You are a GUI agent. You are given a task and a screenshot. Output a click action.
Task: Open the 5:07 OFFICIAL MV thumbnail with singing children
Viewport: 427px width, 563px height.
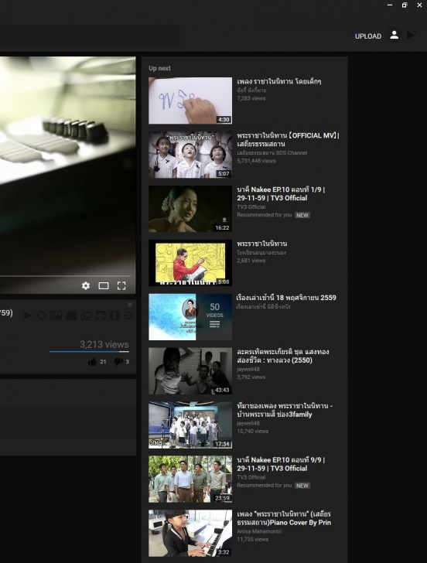coord(190,155)
